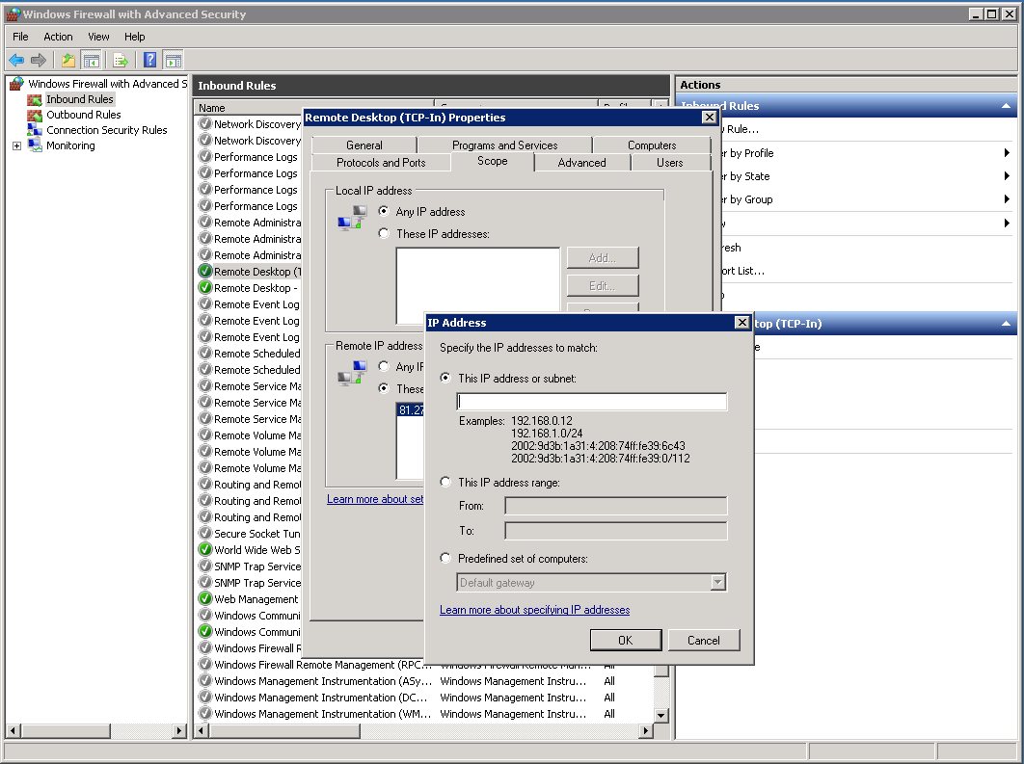
Task: Click green check icon of Remote Desktop (T rule
Action: click(x=205, y=271)
